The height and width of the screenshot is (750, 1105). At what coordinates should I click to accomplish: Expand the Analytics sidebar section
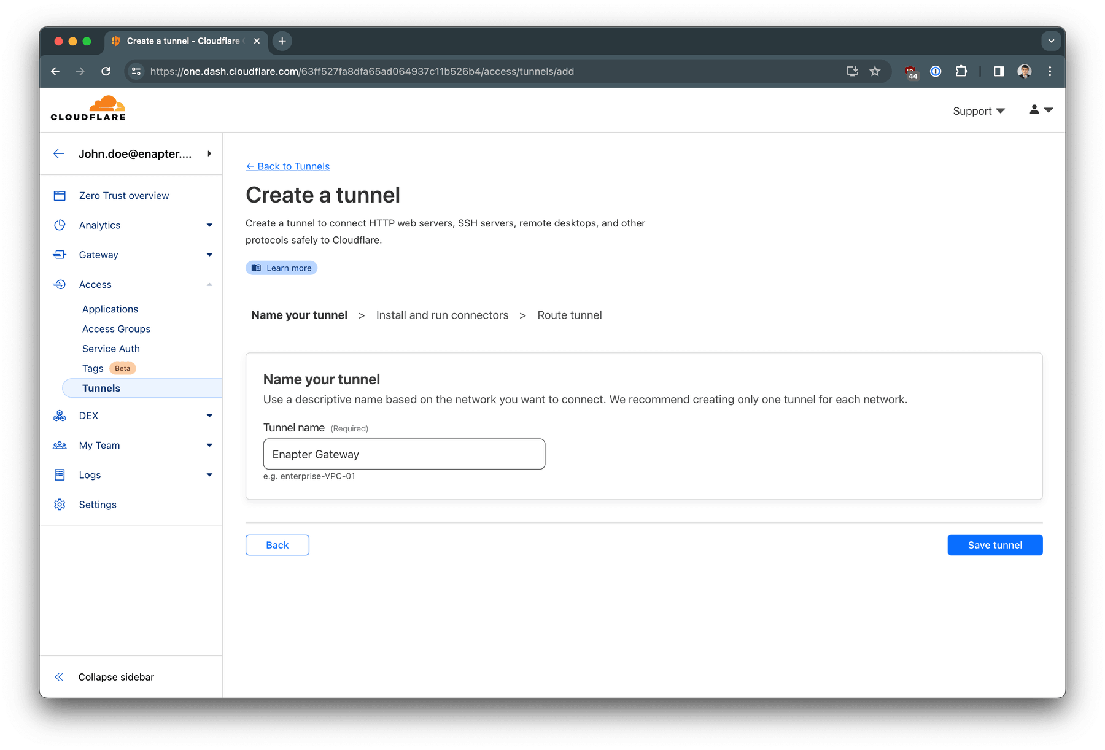[x=209, y=225]
